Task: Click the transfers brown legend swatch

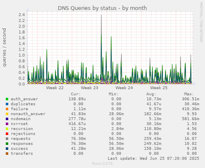Action: pos(7,154)
